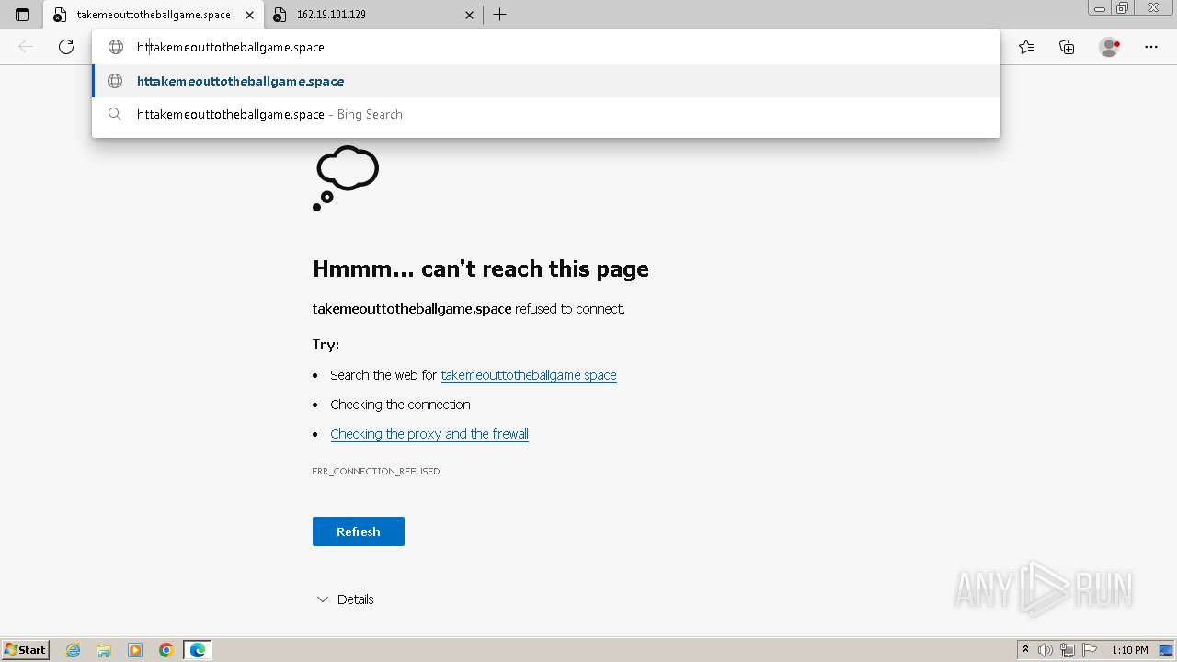
Task: Close the 162.19.101.129 tab
Action: (x=470, y=15)
